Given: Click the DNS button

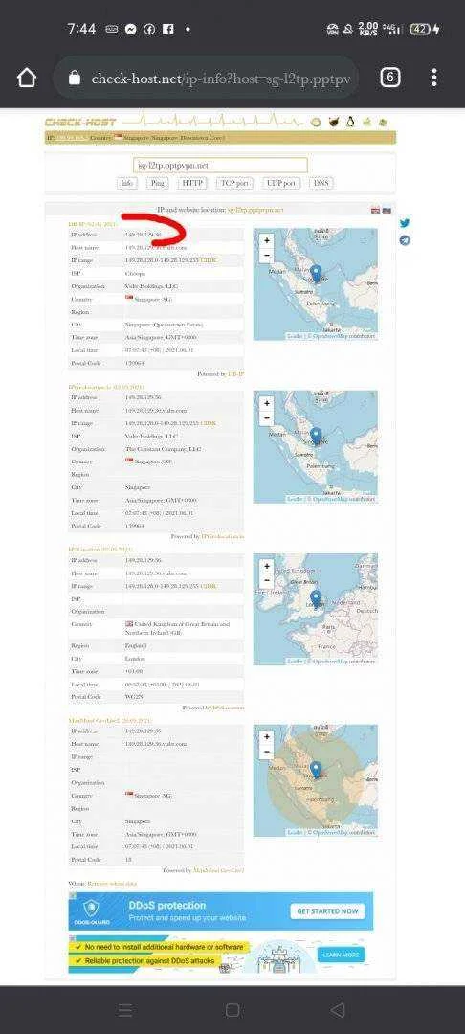Looking at the screenshot, I should coord(321,183).
